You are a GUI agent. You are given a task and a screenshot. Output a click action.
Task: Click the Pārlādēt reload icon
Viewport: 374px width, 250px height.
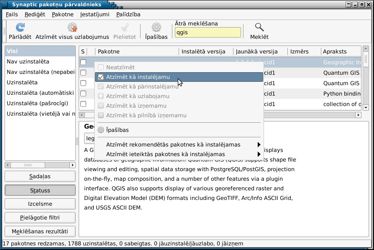pos(20,28)
